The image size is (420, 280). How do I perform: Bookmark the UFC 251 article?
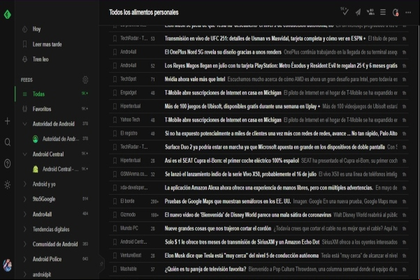[115, 38]
